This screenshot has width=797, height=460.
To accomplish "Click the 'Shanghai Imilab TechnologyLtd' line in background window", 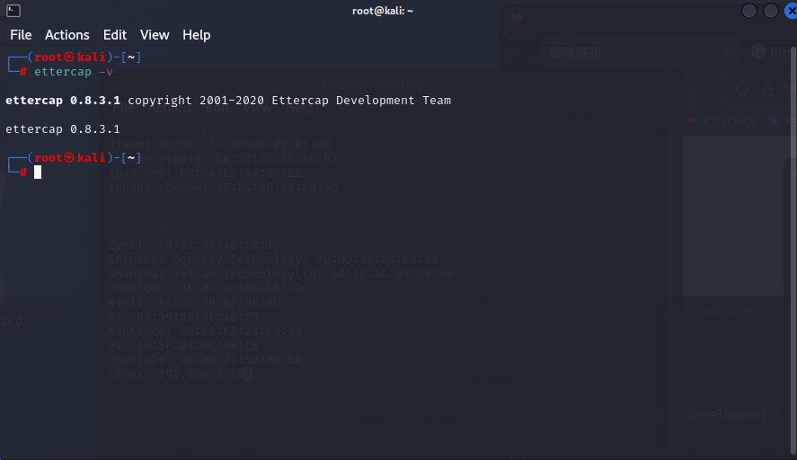I will 280,274.
